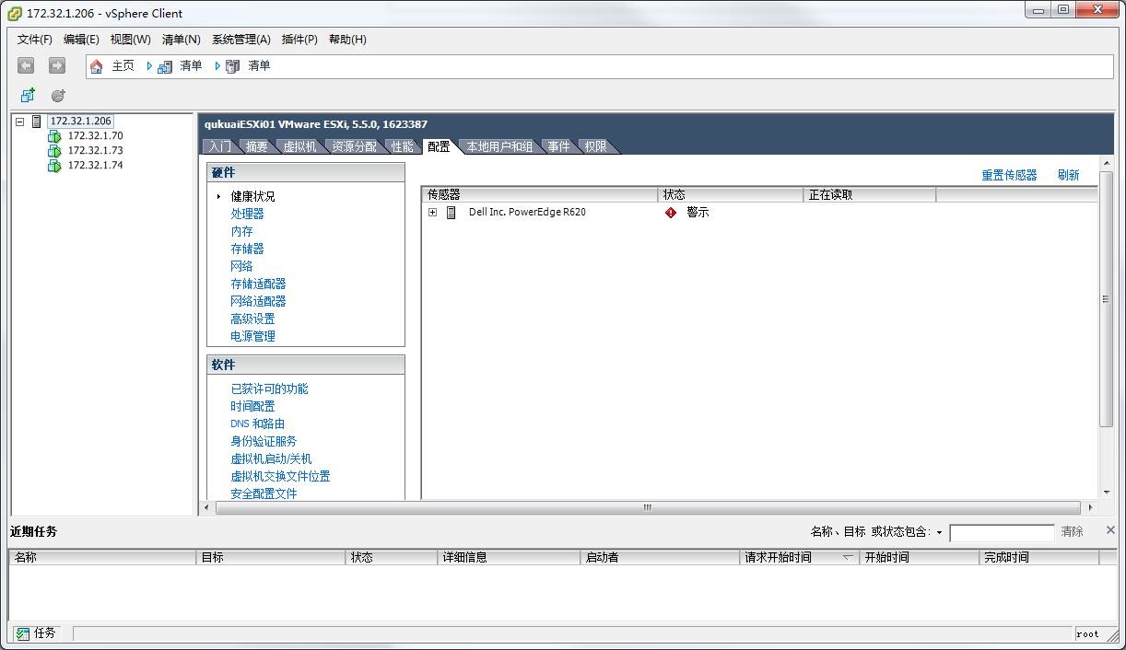Switch to the 虚拟机 tab
The height and width of the screenshot is (650, 1126).
coord(299,146)
